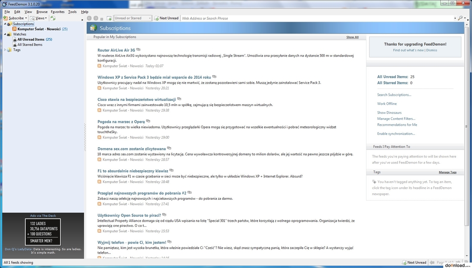Click the Search Subscriptions link
The height and width of the screenshot is (268, 472).
coord(394,94)
